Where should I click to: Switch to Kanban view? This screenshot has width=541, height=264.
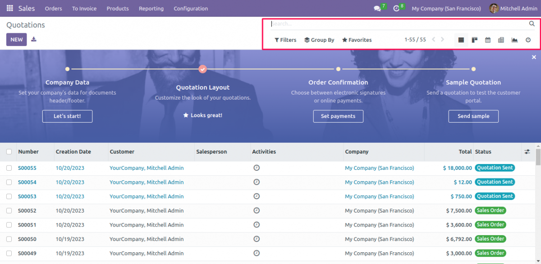(475, 40)
